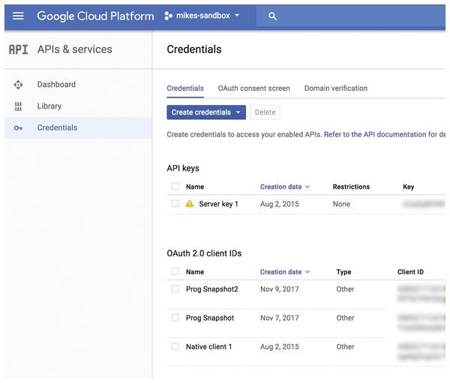Image resolution: width=450 pixels, height=383 pixels.
Task: Click the Delete button
Action: (265, 112)
